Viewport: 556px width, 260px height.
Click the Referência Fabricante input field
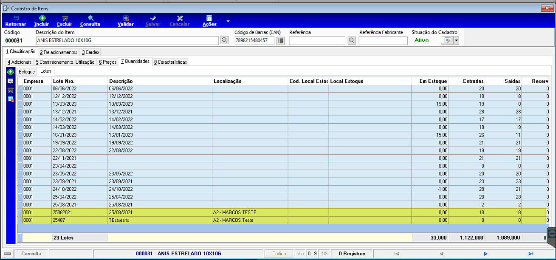click(x=383, y=41)
